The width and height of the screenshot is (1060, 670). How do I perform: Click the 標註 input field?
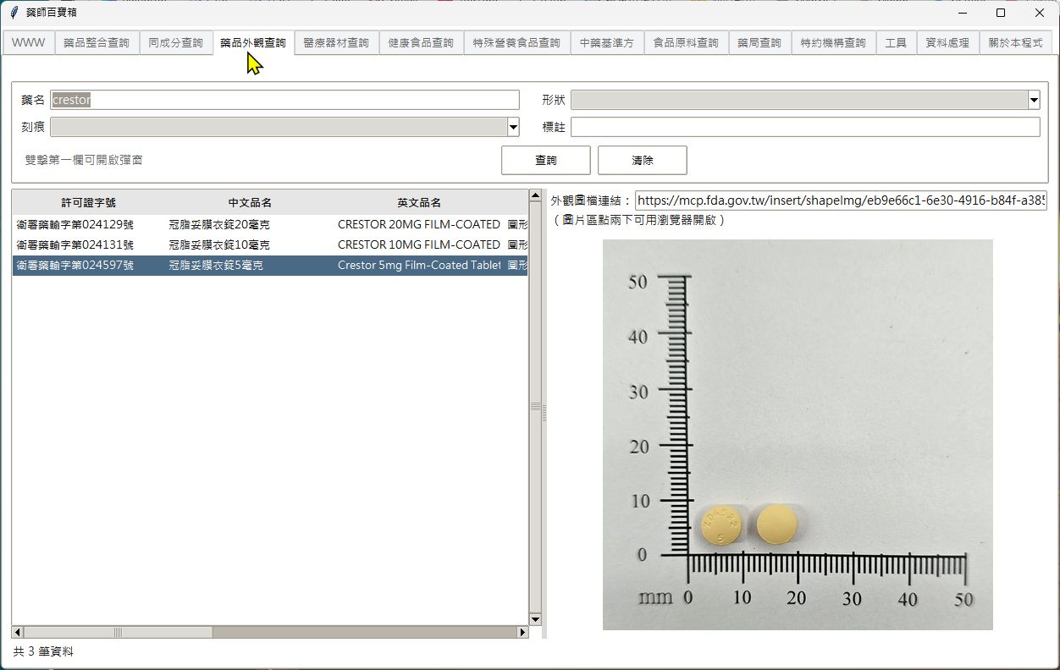pyautogui.click(x=805, y=127)
